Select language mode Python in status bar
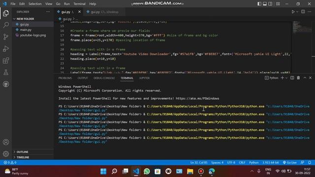This screenshot has height=177, width=315. (254, 163)
